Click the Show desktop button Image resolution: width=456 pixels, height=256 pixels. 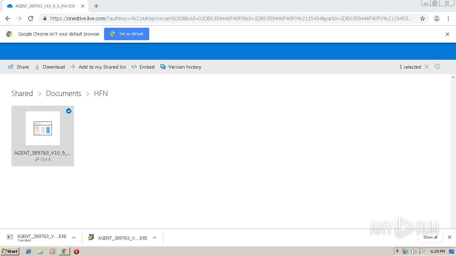[452, 251]
